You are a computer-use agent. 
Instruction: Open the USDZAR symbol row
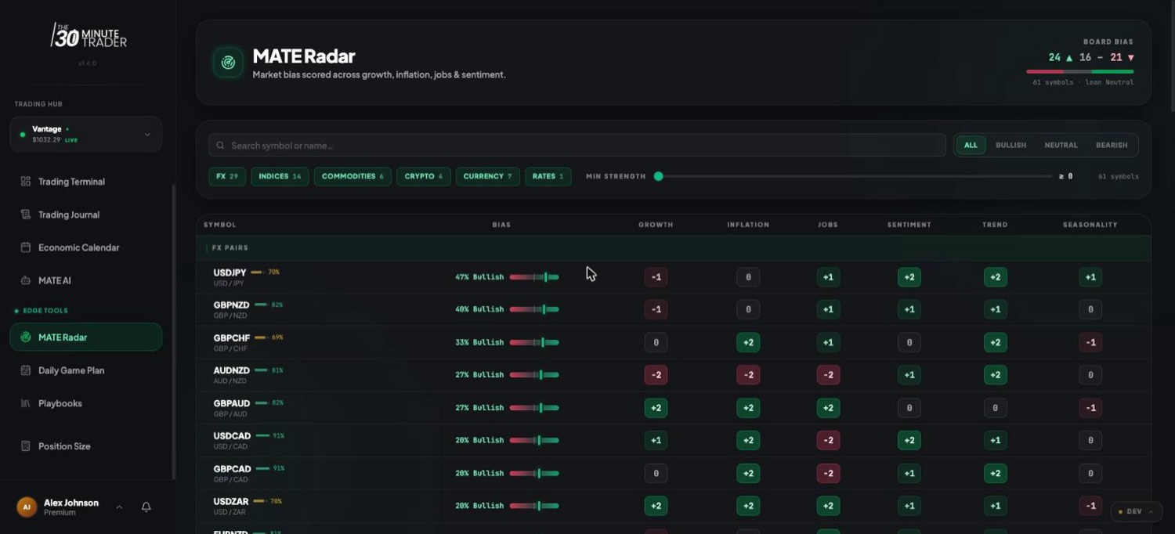[674, 506]
